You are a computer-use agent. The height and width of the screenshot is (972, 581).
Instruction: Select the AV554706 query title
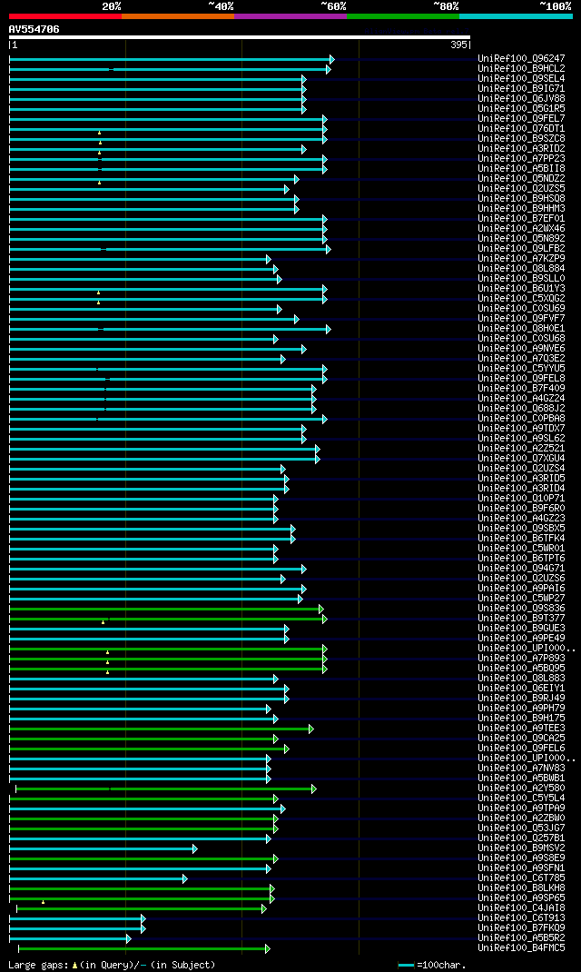click(x=34, y=29)
